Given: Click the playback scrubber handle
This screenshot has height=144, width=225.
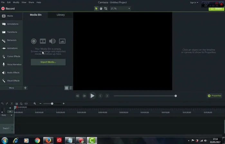Looking at the screenshot, I should coord(176,96).
